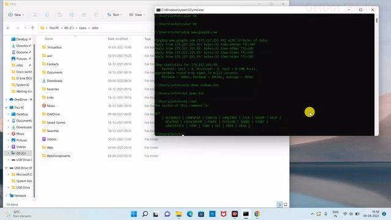
Task: Click the taskbar clock showing 09-04-2022
Action: 371,214
